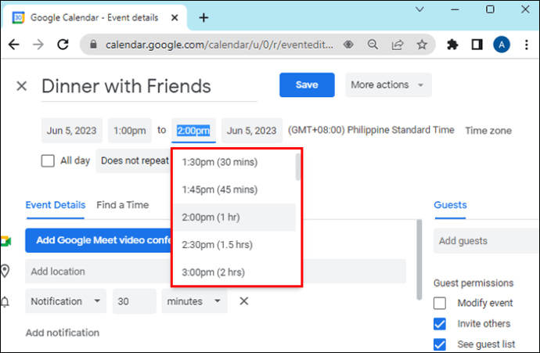Viewport: 540px width, 353px height.
Task: Toggle Modify event guest permission
Action: click(x=441, y=303)
